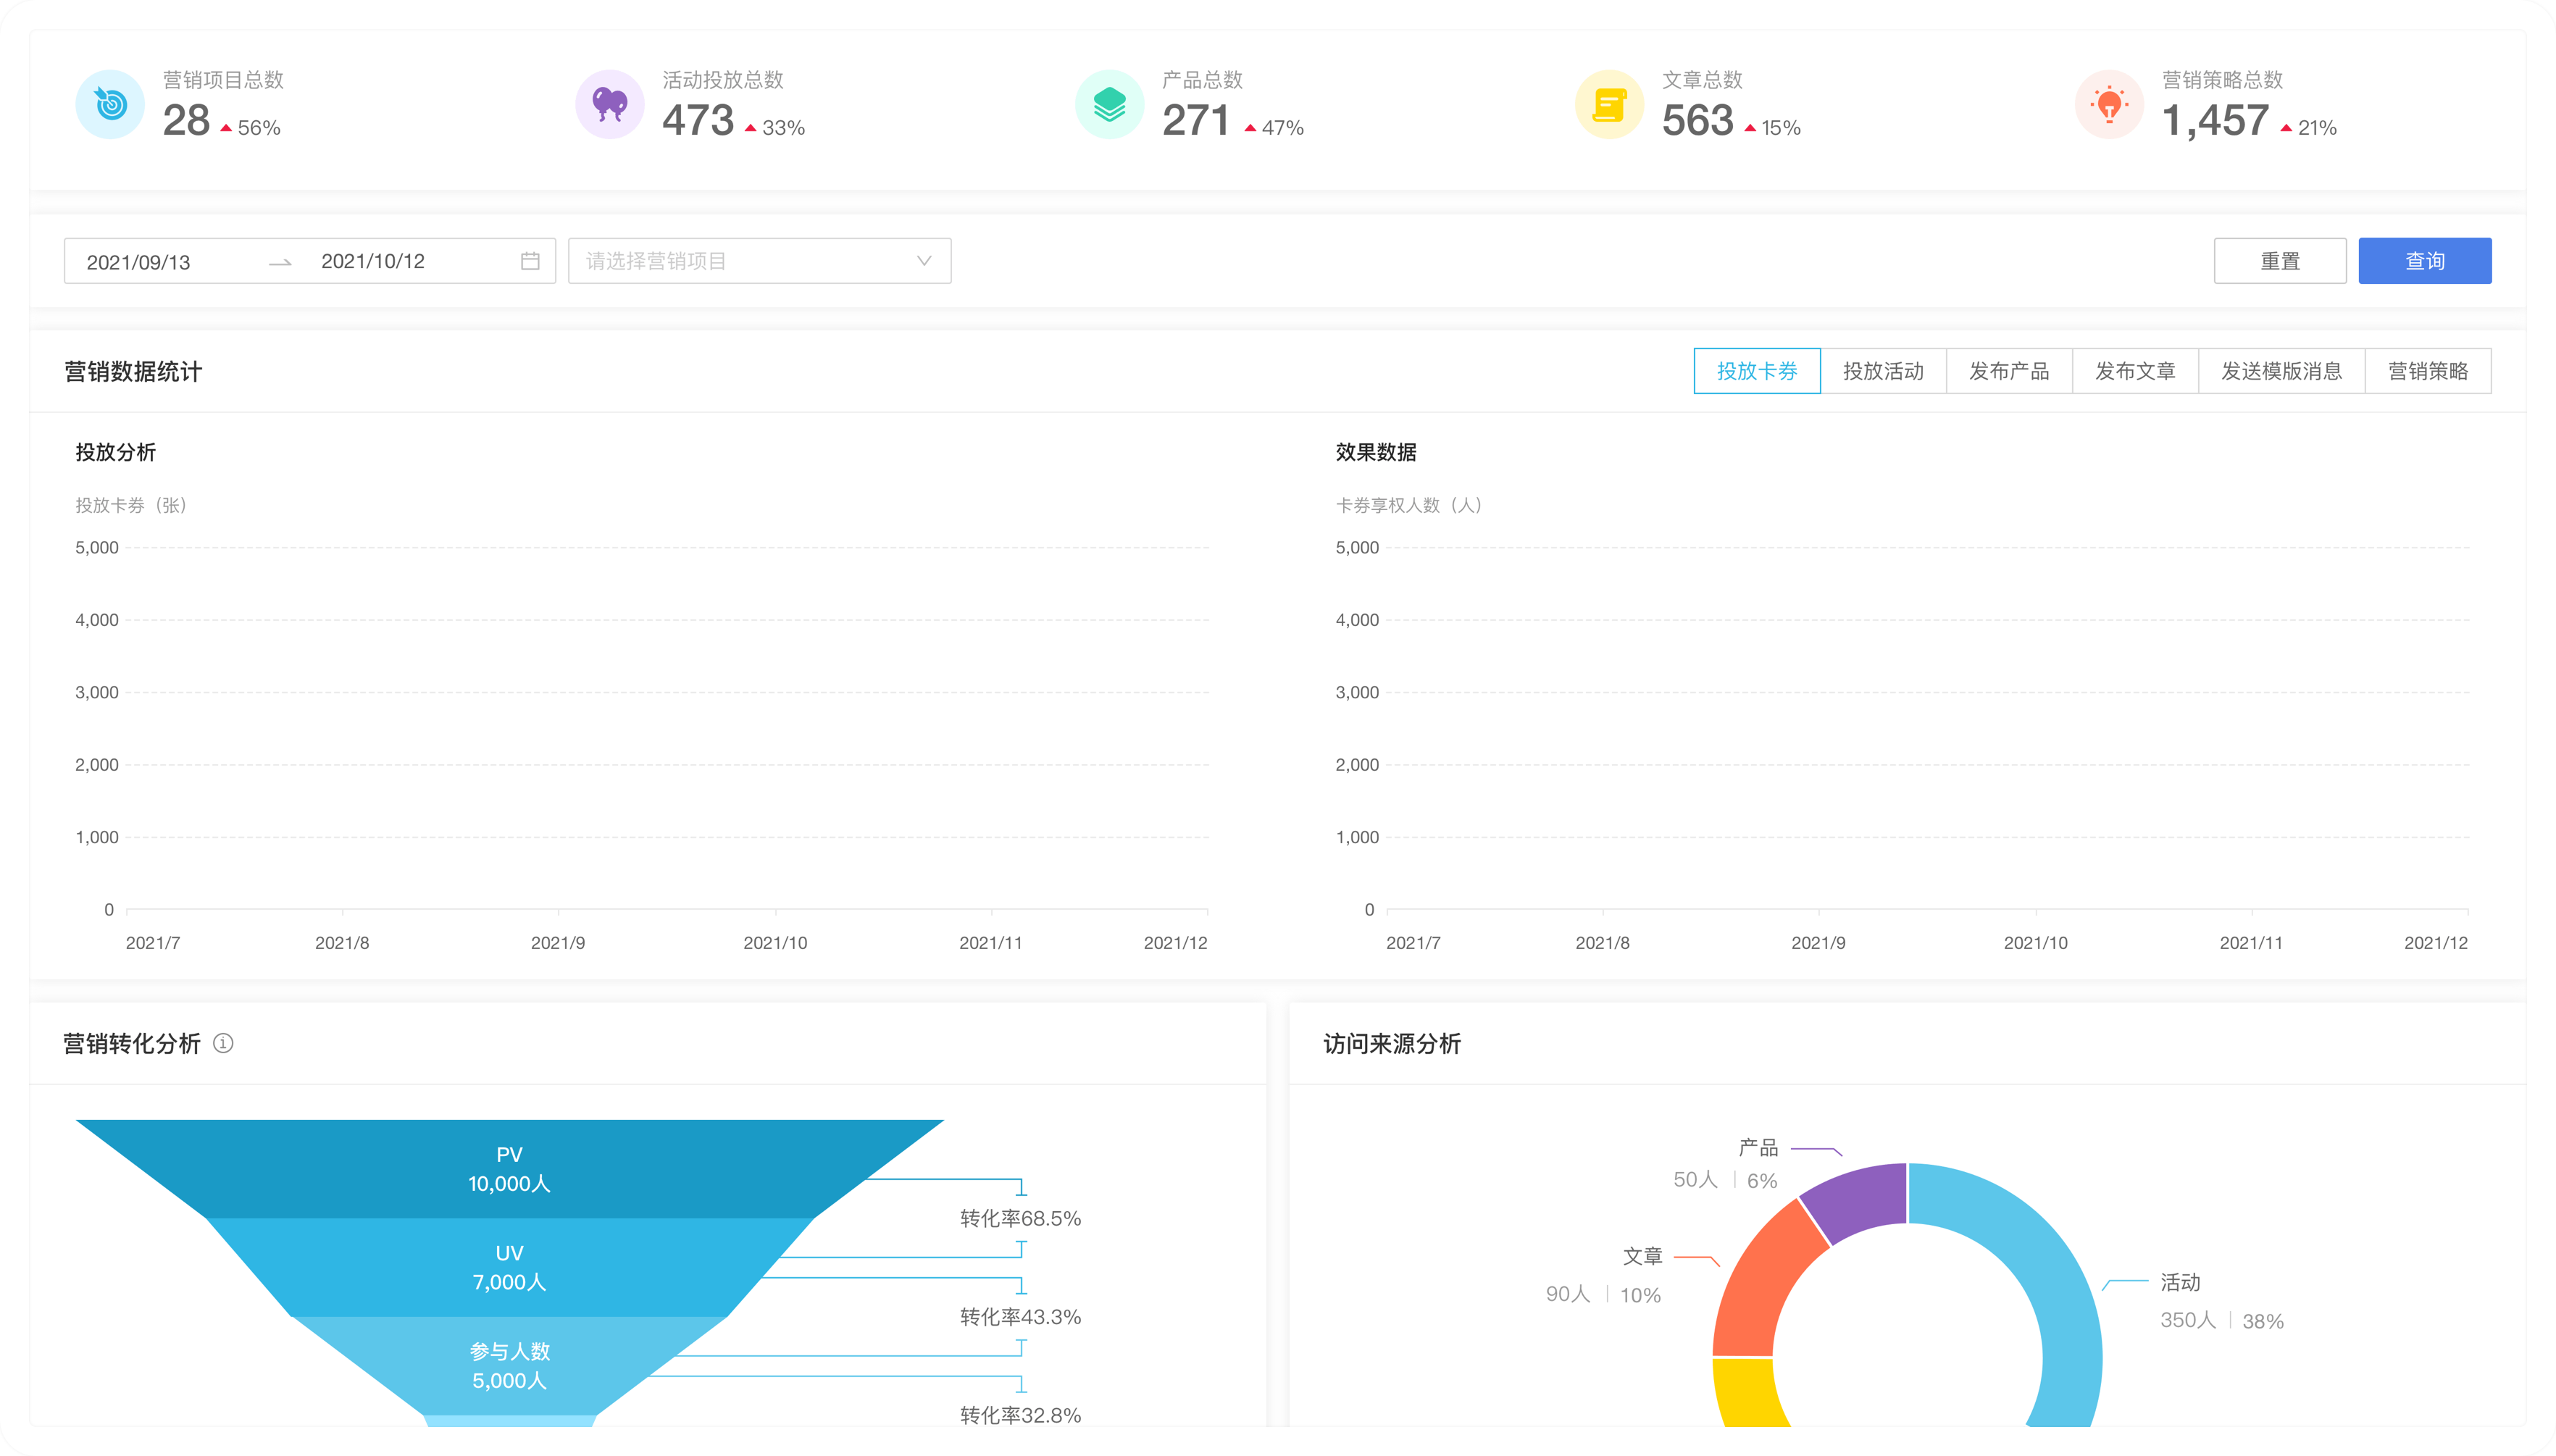Switch to the 发布文章 tab

pos(2135,371)
